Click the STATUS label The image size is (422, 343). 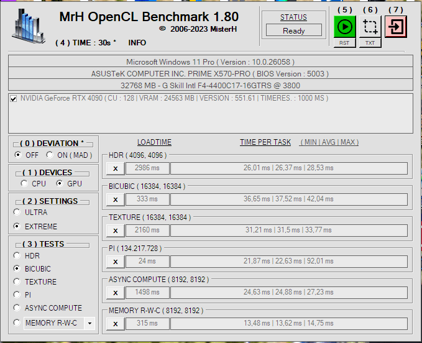point(293,17)
